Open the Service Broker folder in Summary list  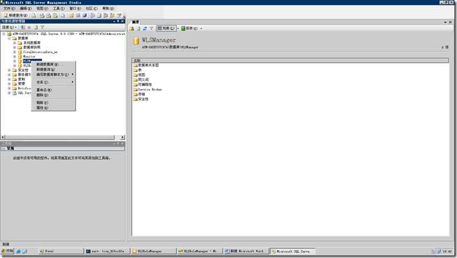point(147,89)
